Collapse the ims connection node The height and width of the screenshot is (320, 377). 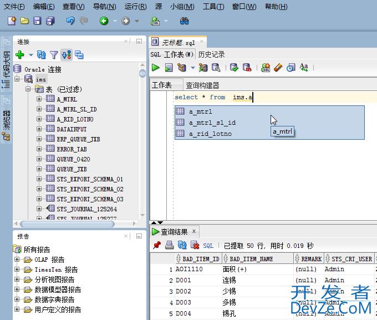pyautogui.click(x=17, y=79)
